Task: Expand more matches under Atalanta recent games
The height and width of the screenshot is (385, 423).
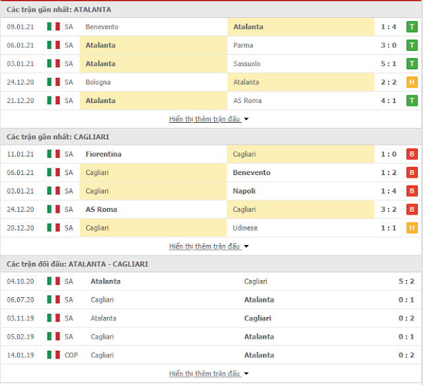Action: click(209, 119)
